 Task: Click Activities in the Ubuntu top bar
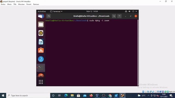point(42,11)
